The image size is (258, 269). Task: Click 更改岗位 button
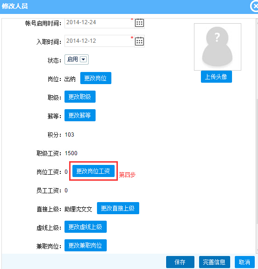(96, 78)
